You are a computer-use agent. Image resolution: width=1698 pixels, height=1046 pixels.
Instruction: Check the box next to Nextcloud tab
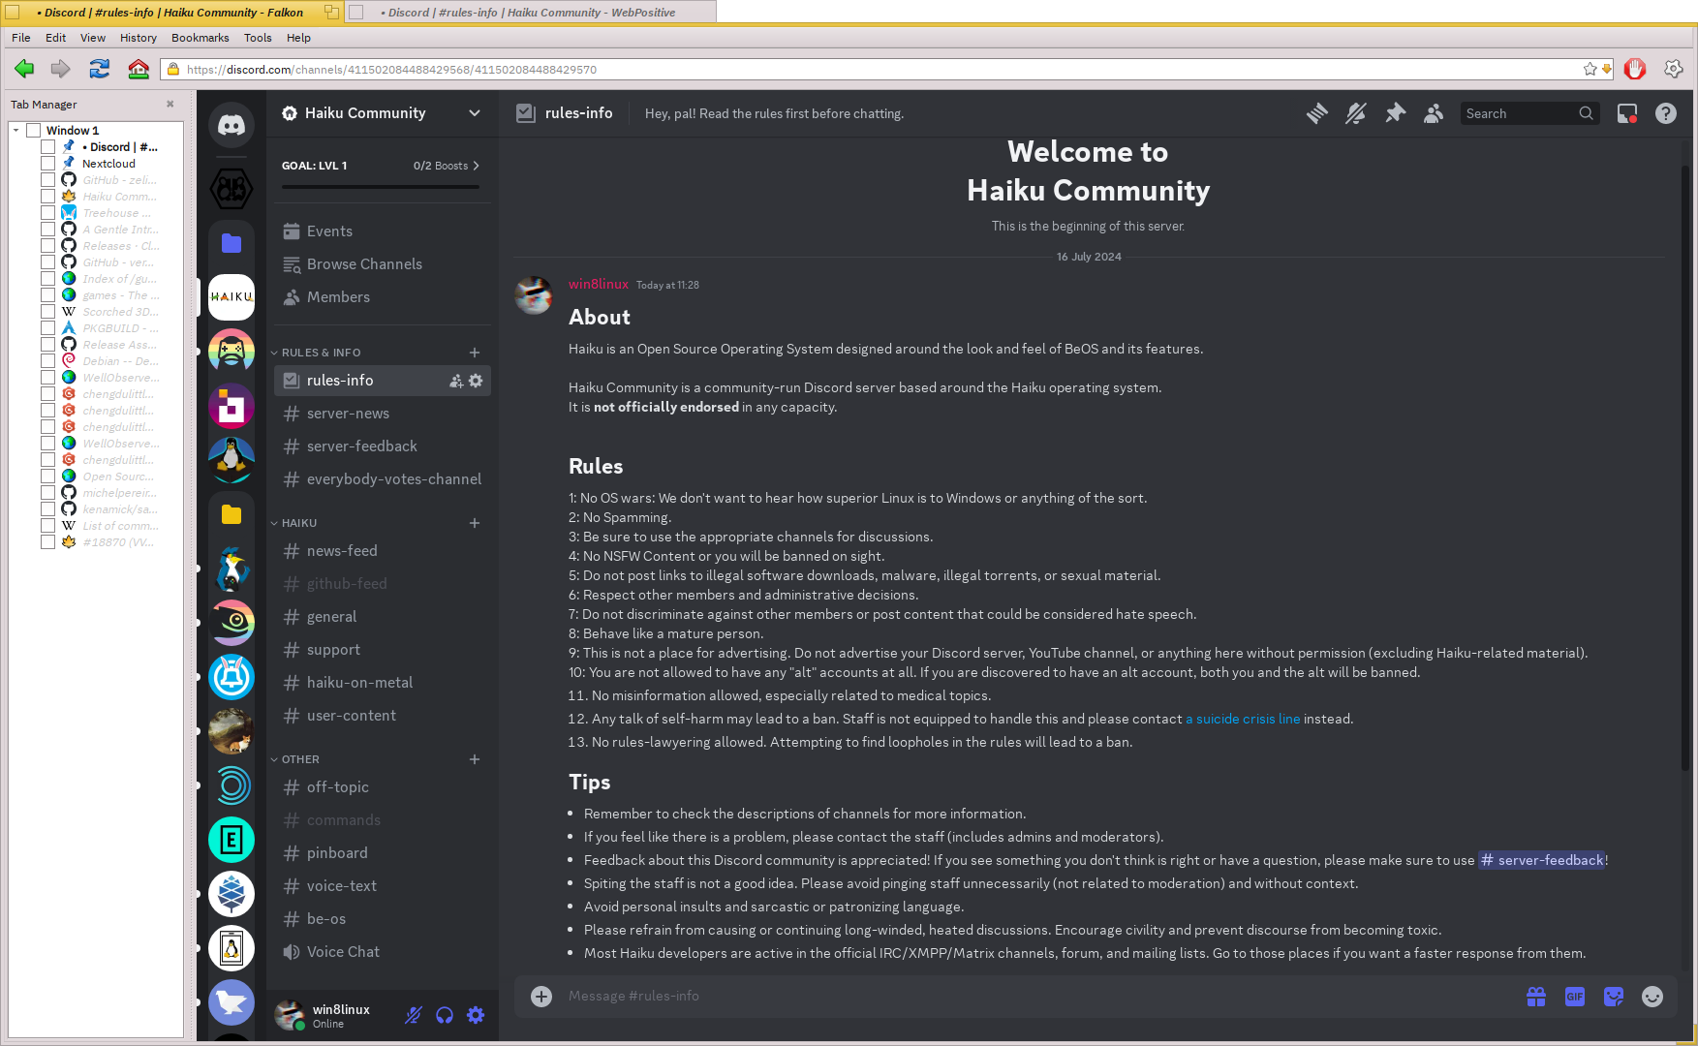(47, 164)
